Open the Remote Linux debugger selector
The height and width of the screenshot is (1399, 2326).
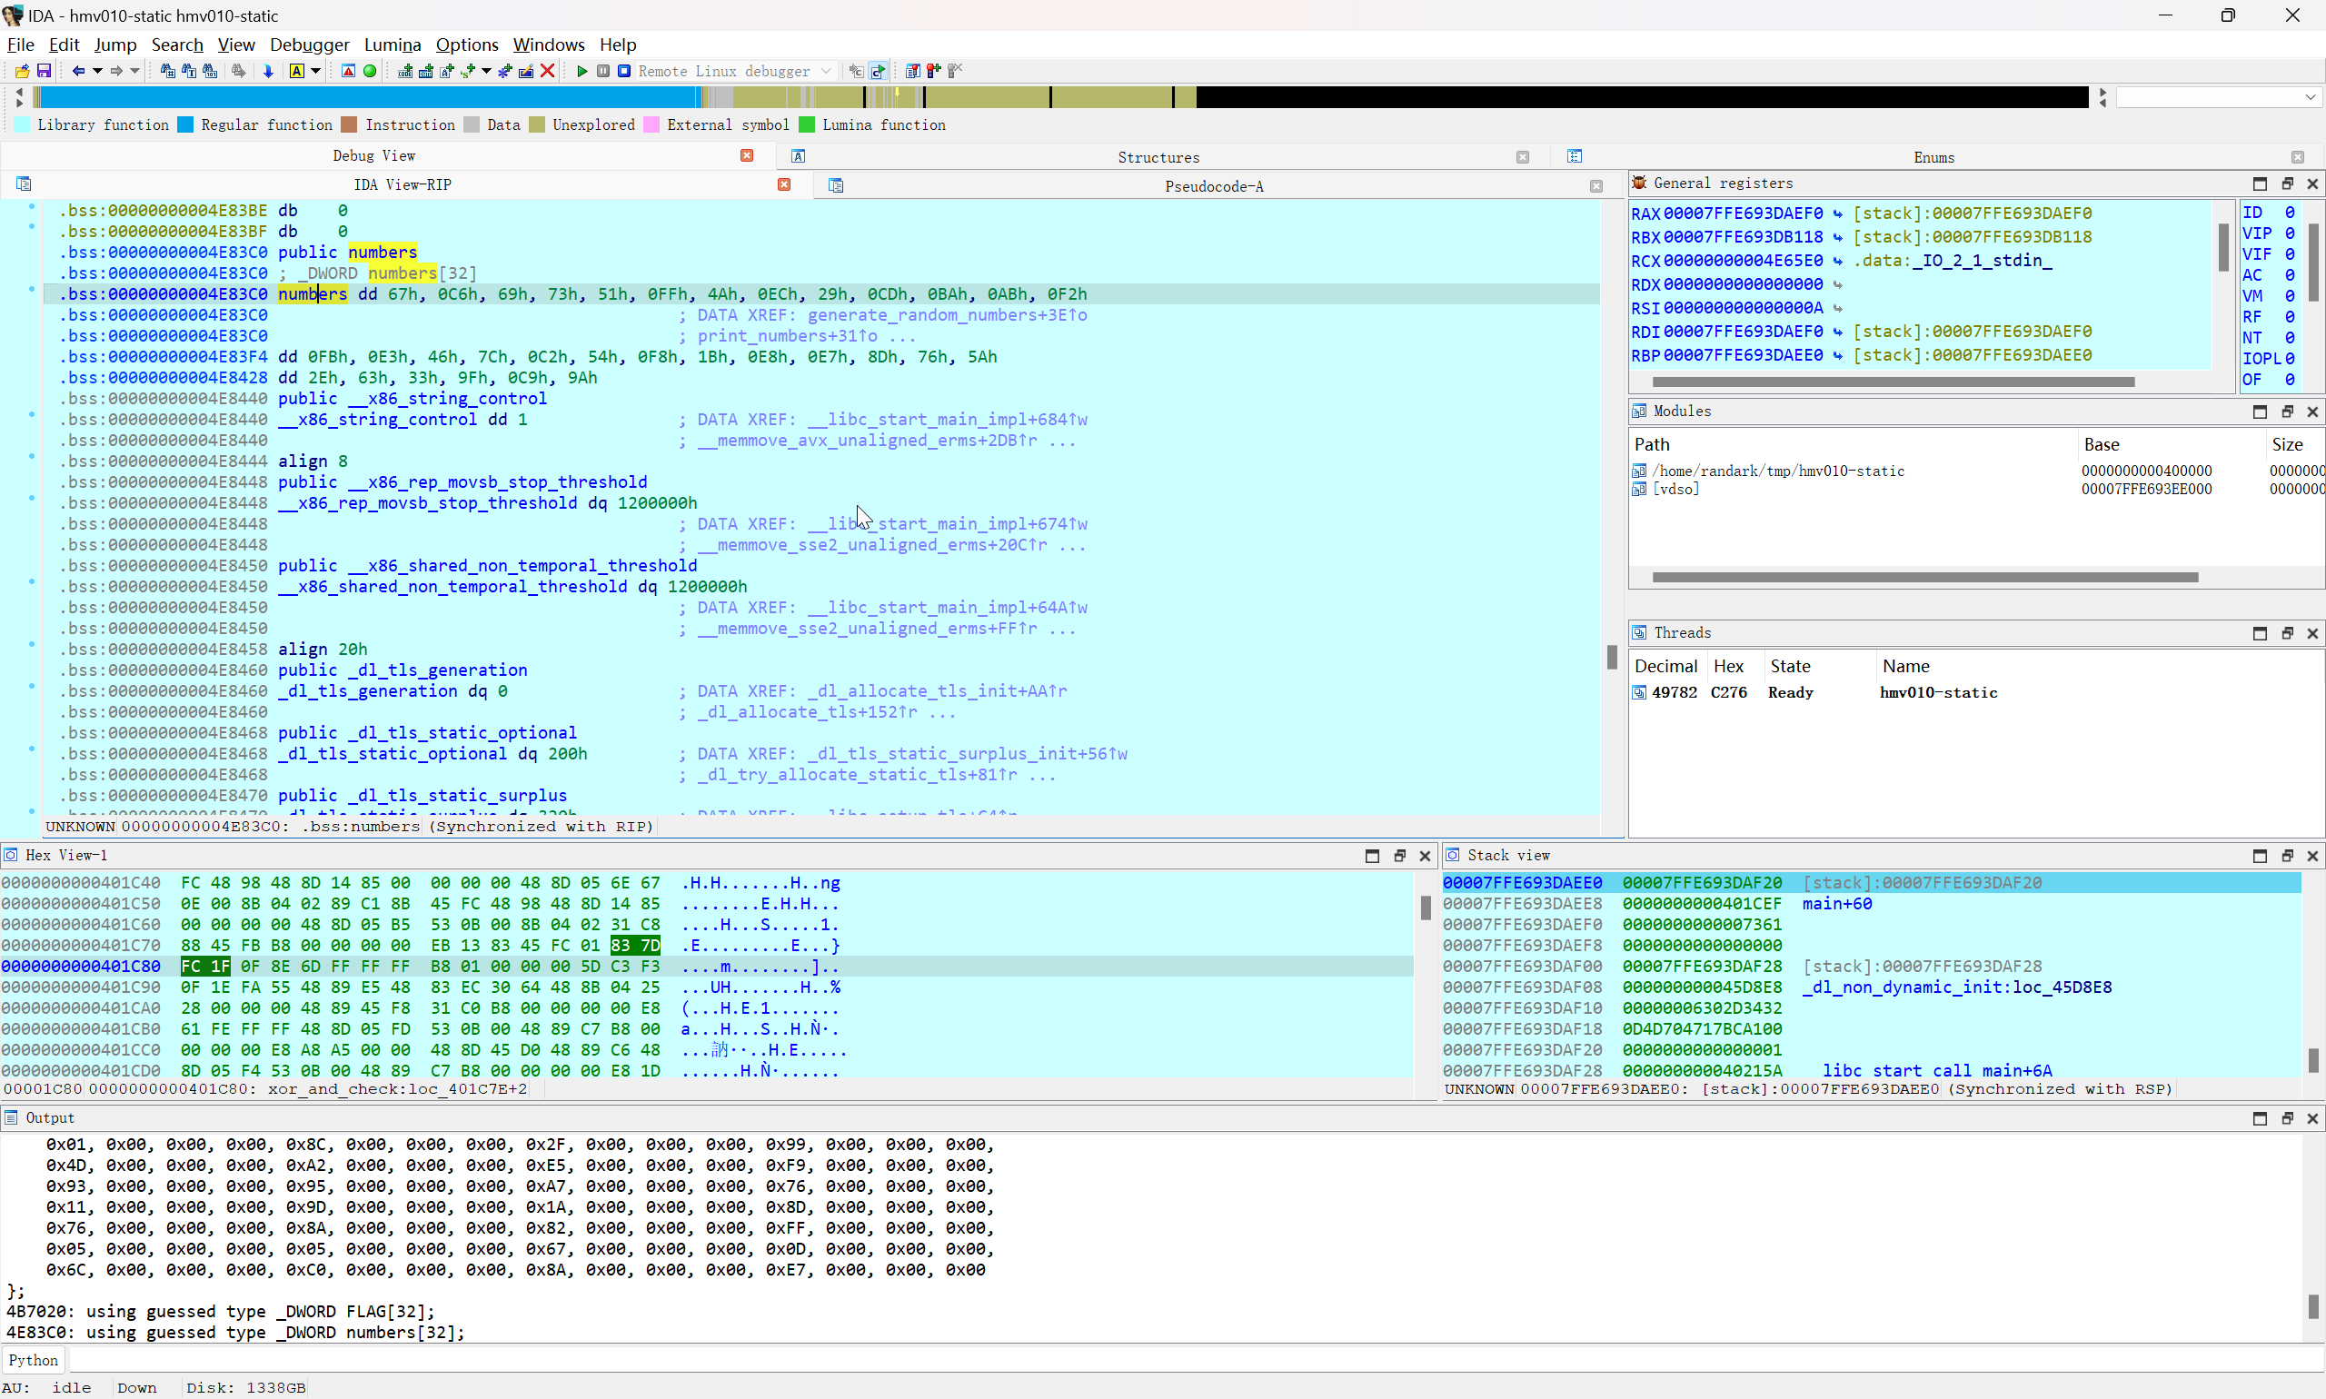[735, 71]
